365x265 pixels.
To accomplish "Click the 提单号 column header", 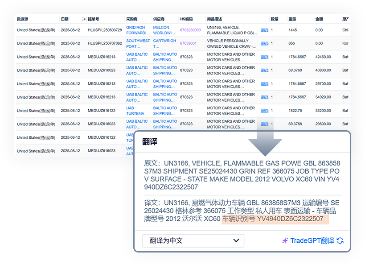I will 94,19.
